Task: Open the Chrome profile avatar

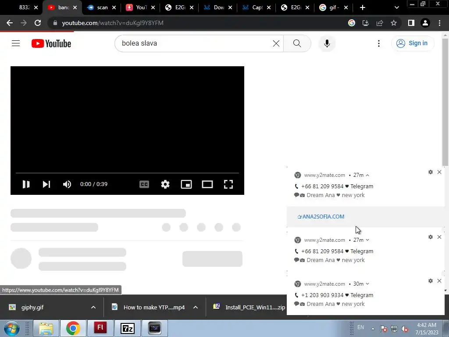Action: coord(425,23)
